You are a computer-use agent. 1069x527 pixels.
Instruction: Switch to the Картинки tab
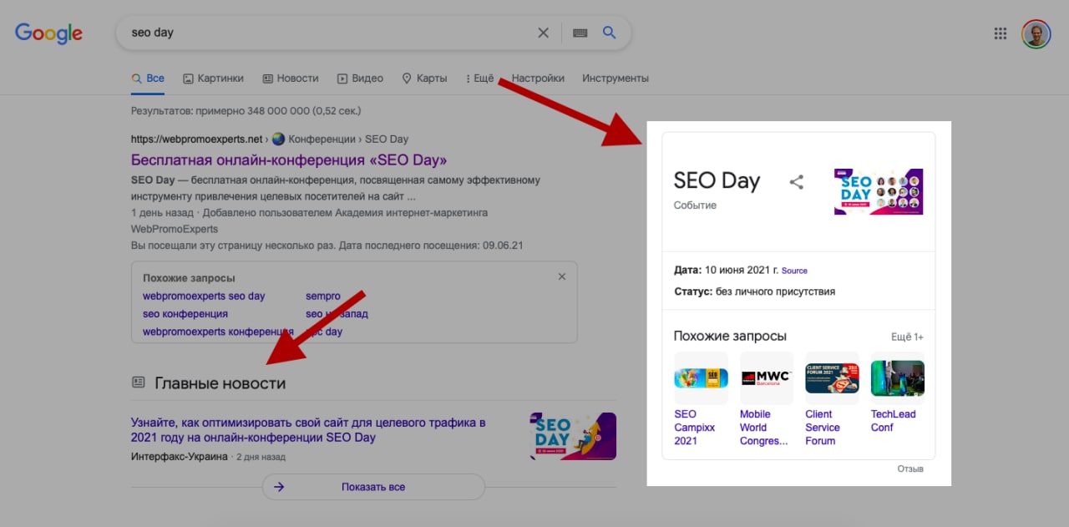click(213, 79)
